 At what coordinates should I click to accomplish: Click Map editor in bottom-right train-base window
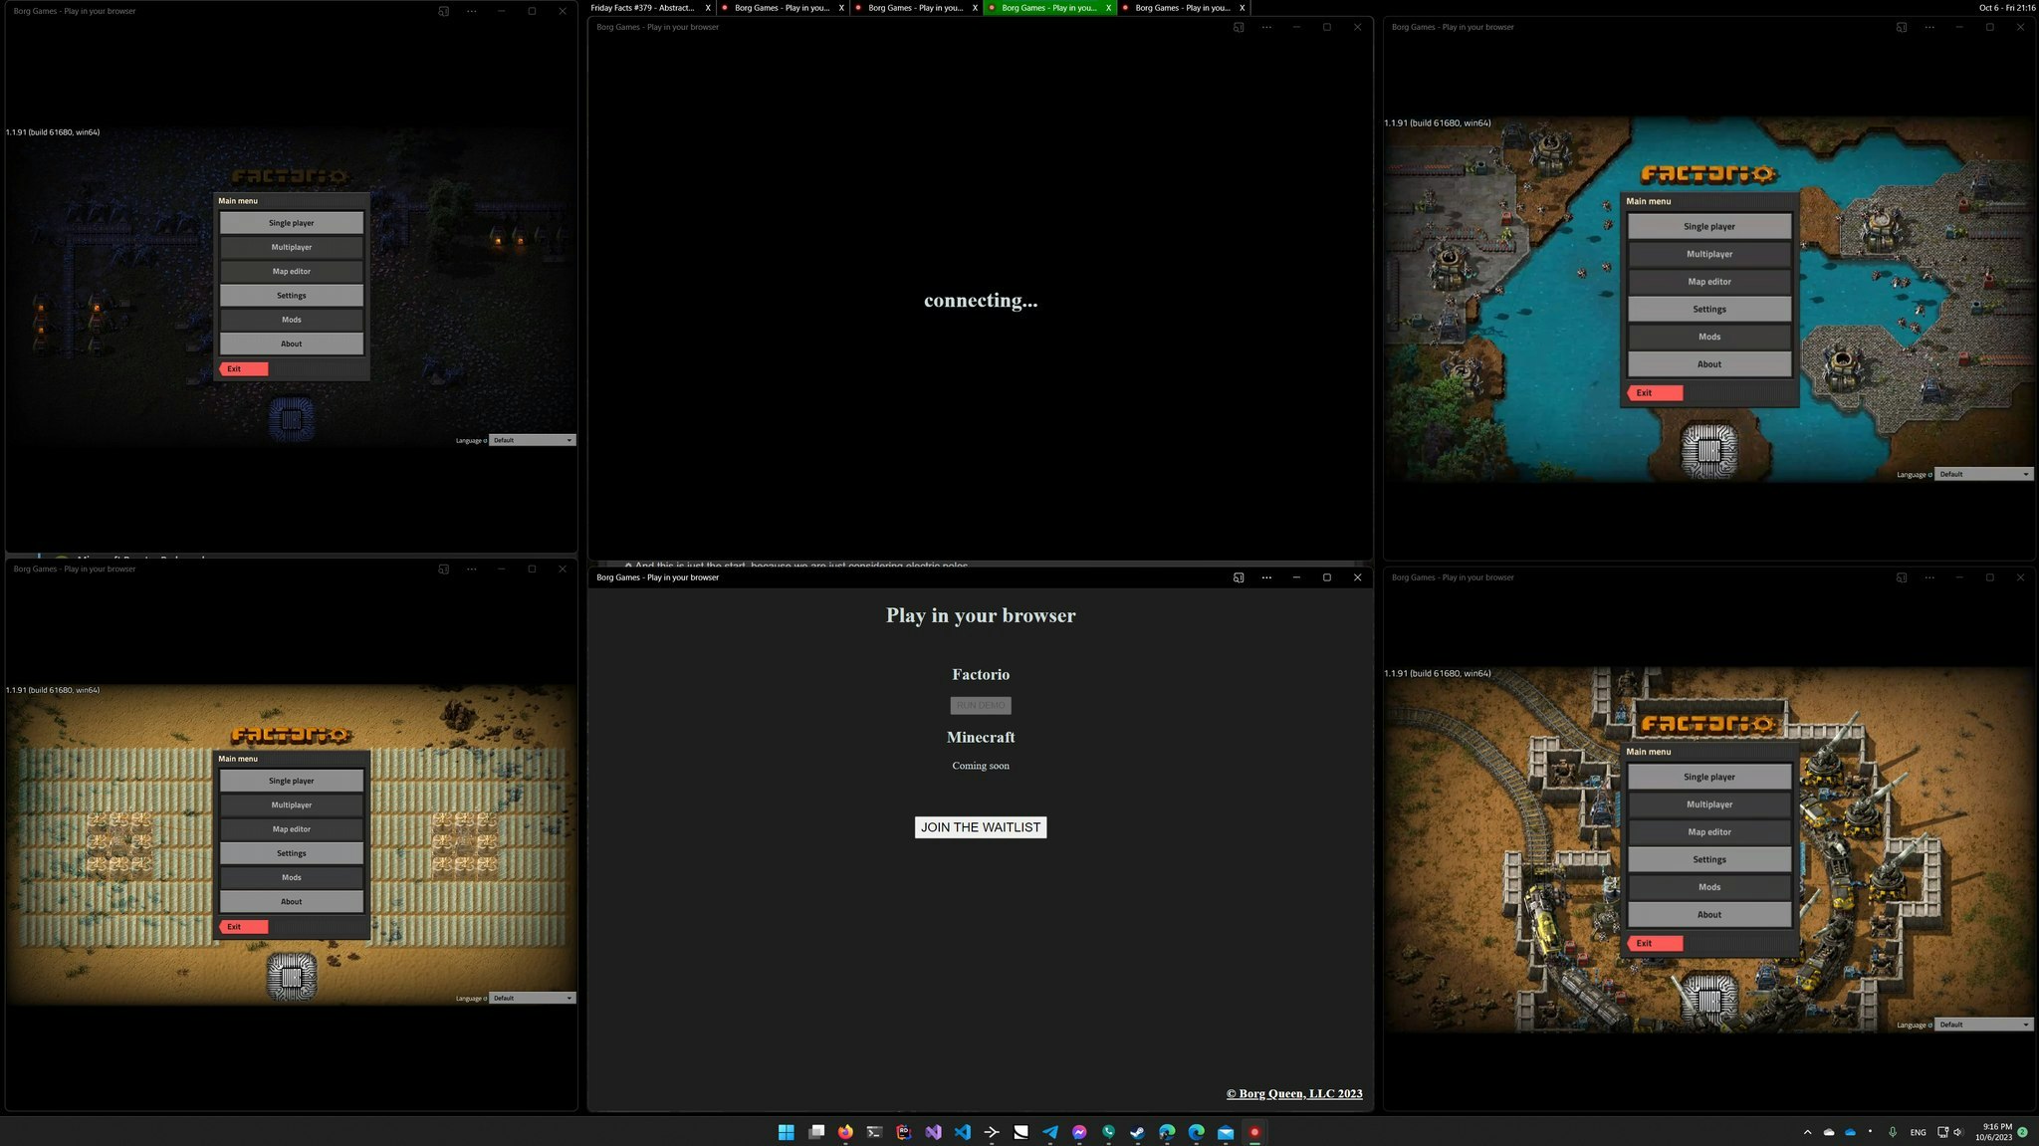click(x=1709, y=831)
